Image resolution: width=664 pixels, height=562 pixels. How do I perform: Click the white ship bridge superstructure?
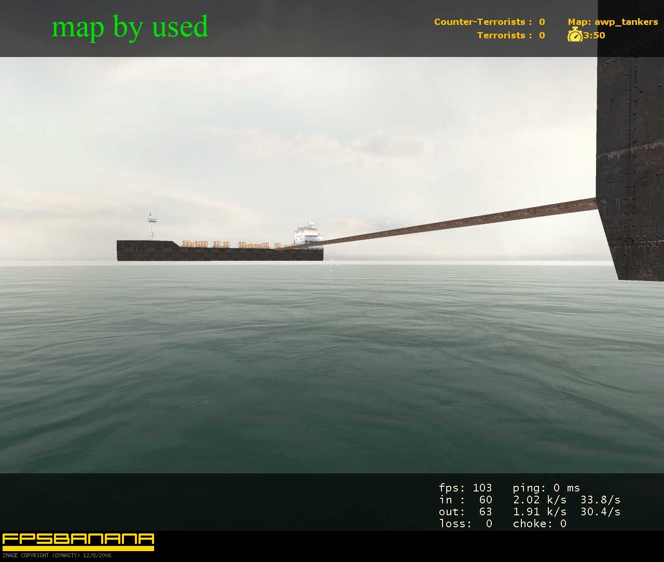308,234
